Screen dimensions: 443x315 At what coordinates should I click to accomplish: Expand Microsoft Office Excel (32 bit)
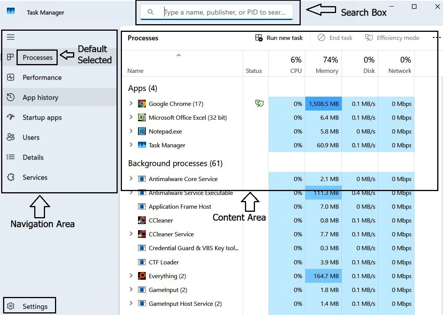coord(131,117)
